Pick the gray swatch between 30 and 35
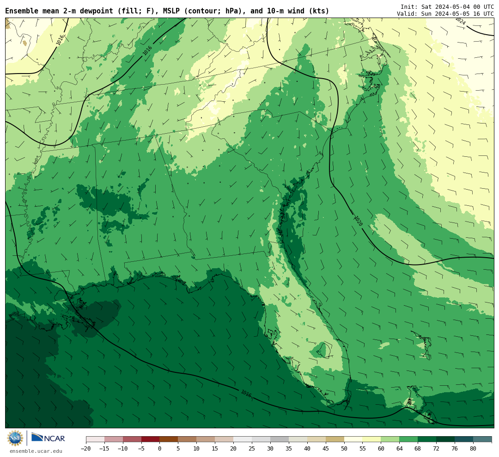This screenshot has width=499, height=457. point(280,439)
